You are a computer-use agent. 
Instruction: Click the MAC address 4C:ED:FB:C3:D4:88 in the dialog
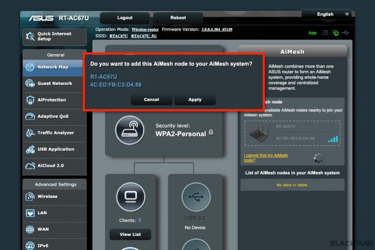[x=116, y=85]
